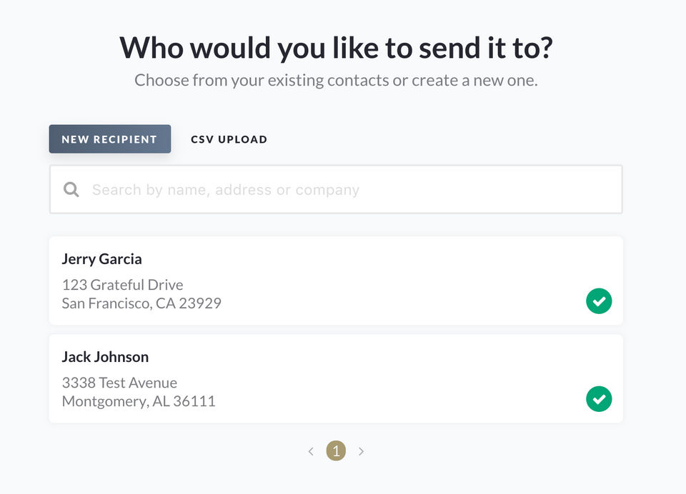Click the Montgomery, AL 36111 line

[139, 401]
